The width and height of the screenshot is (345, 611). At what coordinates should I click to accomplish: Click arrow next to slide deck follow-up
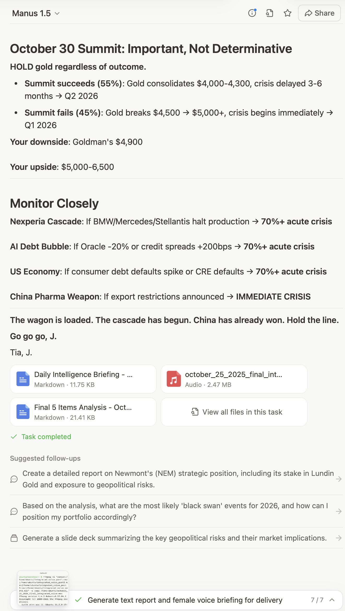[339, 538]
